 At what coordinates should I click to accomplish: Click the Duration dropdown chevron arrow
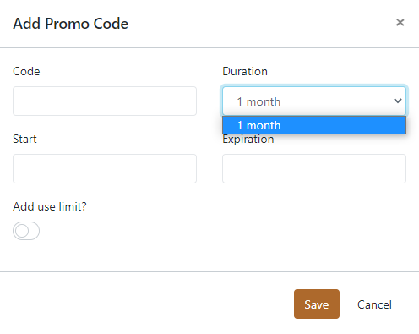point(398,101)
